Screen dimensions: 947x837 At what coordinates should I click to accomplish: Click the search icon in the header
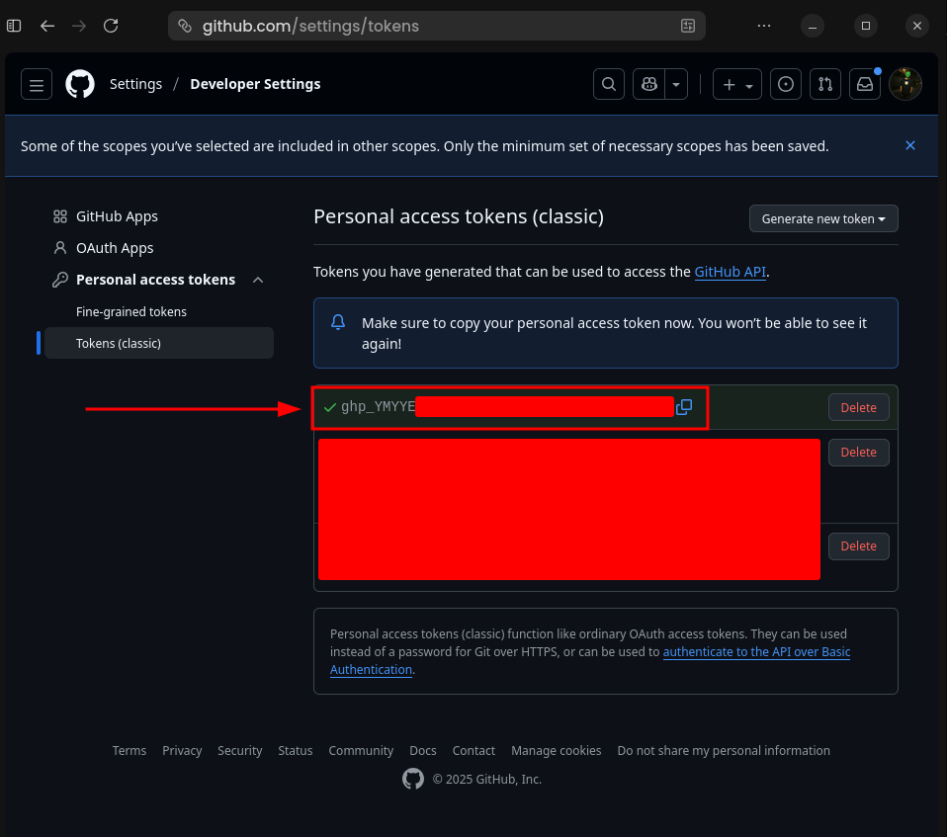click(x=608, y=84)
